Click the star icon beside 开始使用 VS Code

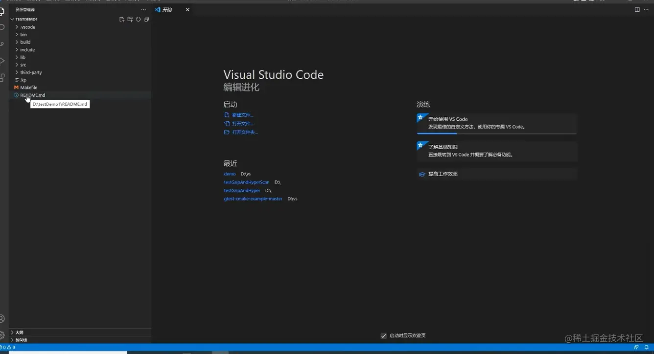click(420, 118)
